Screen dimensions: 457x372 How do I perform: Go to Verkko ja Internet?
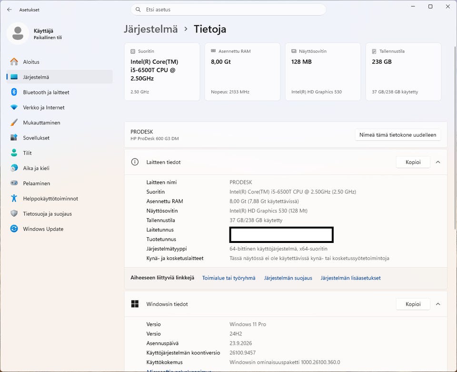point(60,107)
